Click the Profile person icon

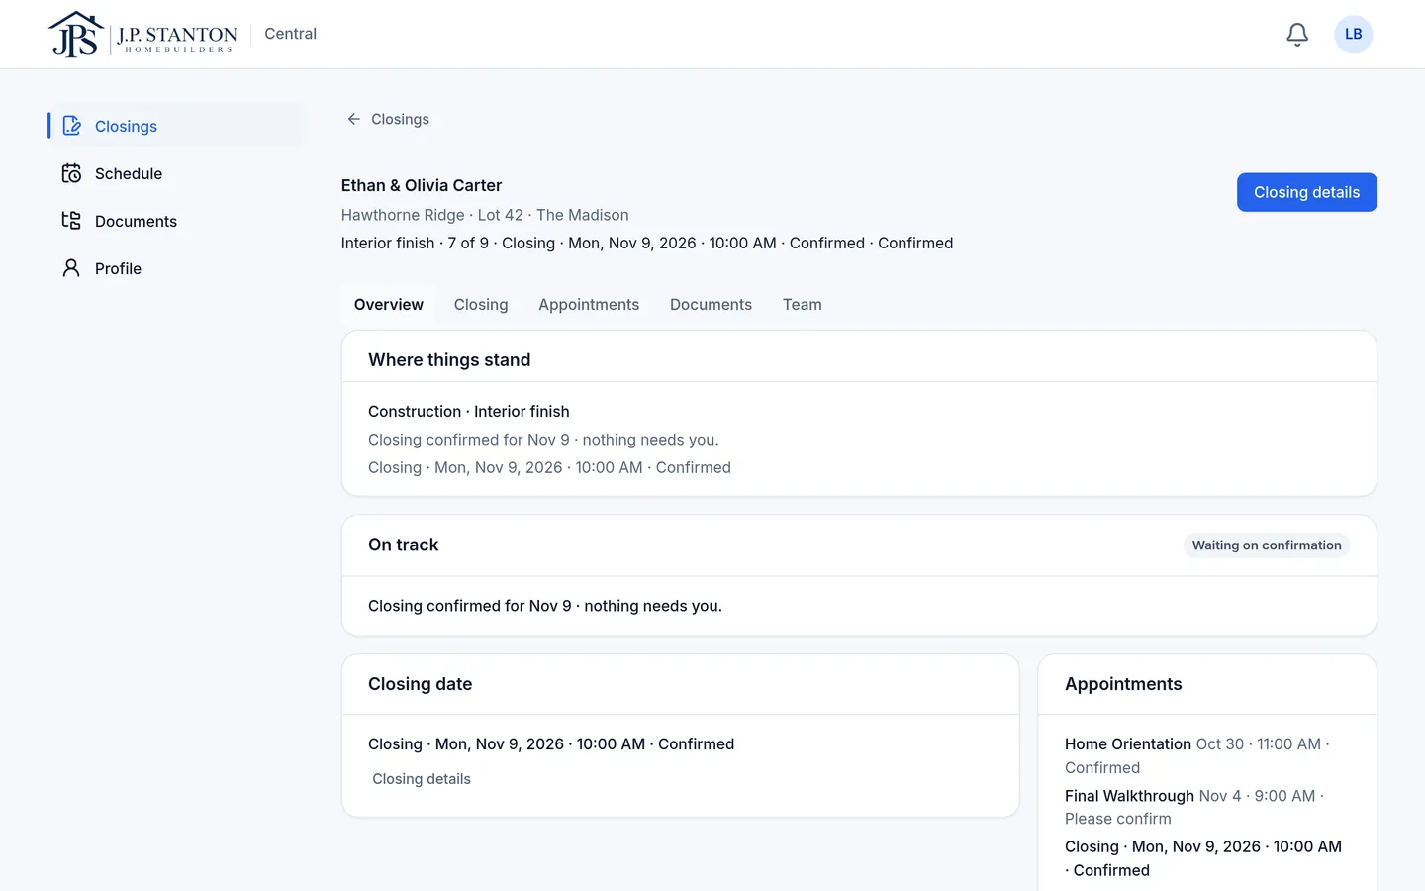pyautogui.click(x=71, y=268)
